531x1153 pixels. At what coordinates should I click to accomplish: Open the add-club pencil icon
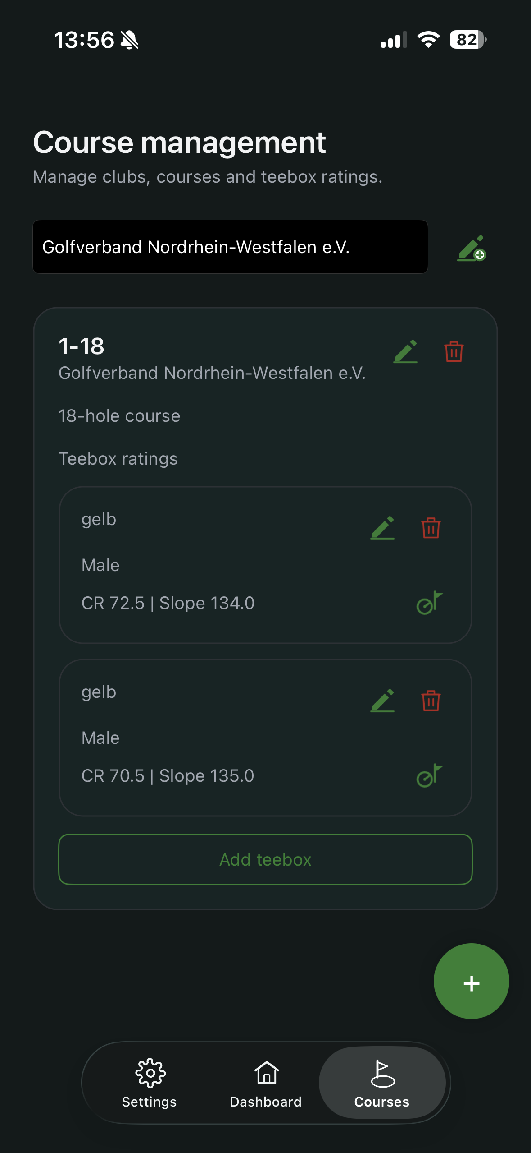tap(471, 247)
